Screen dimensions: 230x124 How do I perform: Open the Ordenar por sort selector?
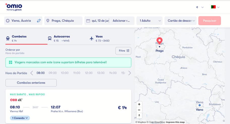tap(15, 51)
